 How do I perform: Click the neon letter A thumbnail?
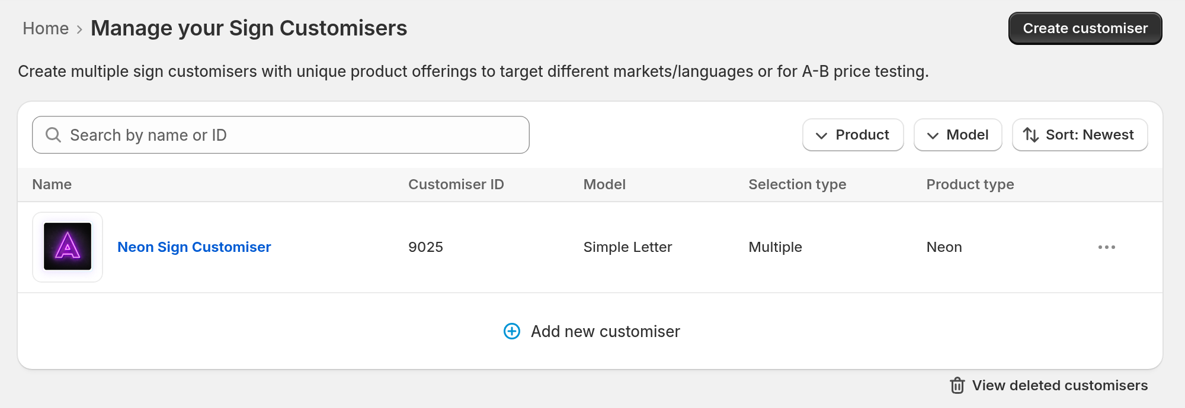point(68,247)
